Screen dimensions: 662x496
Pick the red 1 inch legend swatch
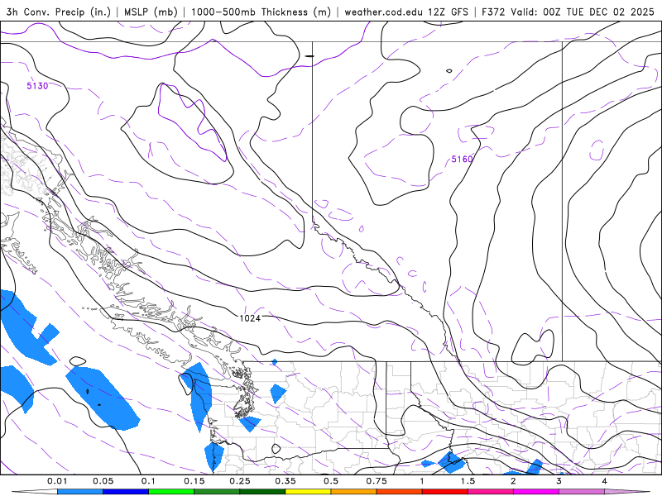445,492
